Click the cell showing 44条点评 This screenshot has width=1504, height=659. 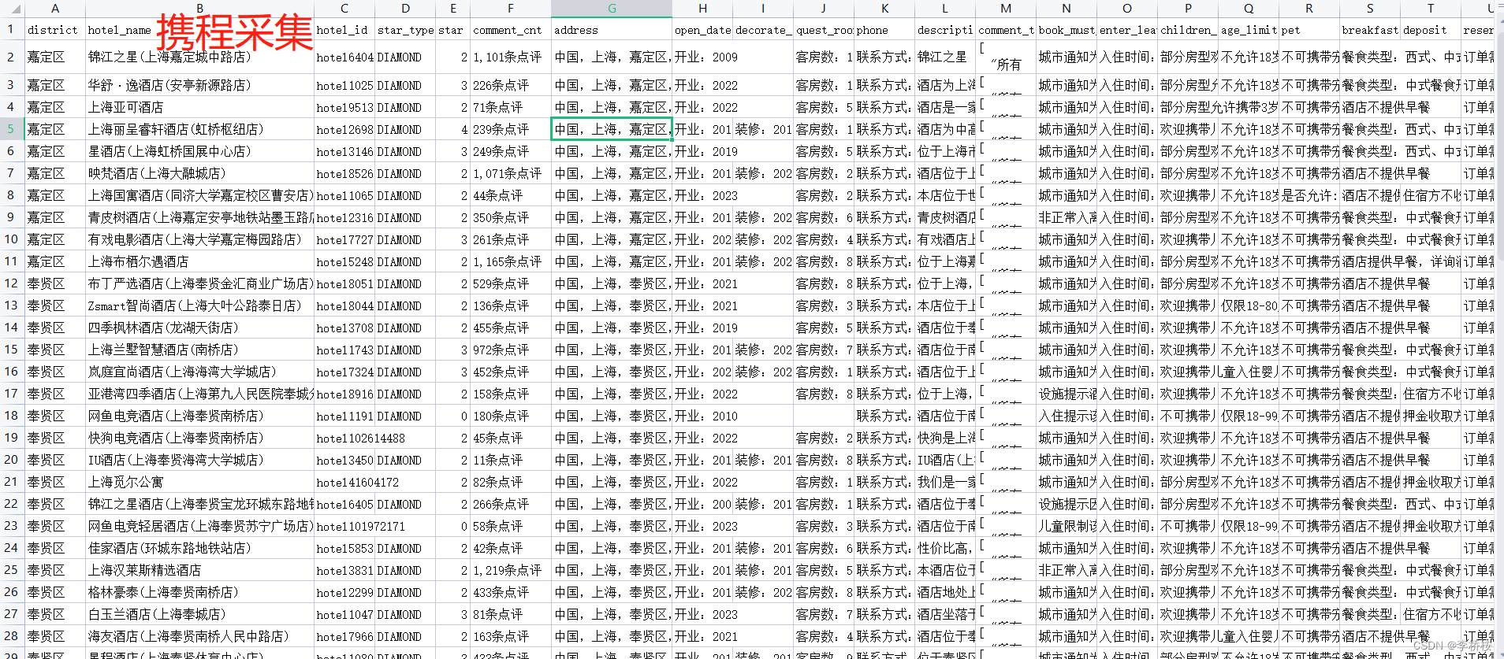[x=511, y=195]
